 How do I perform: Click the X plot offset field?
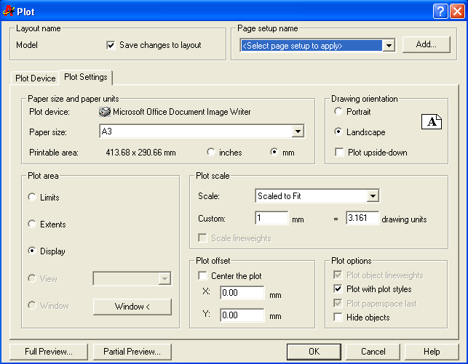[x=241, y=293]
